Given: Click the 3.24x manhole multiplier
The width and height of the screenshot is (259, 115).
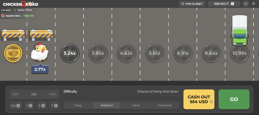Looking at the screenshot, I should [x=70, y=53].
